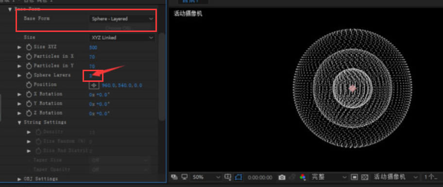
Task: Collapse the String Settings group
Action: [19, 123]
